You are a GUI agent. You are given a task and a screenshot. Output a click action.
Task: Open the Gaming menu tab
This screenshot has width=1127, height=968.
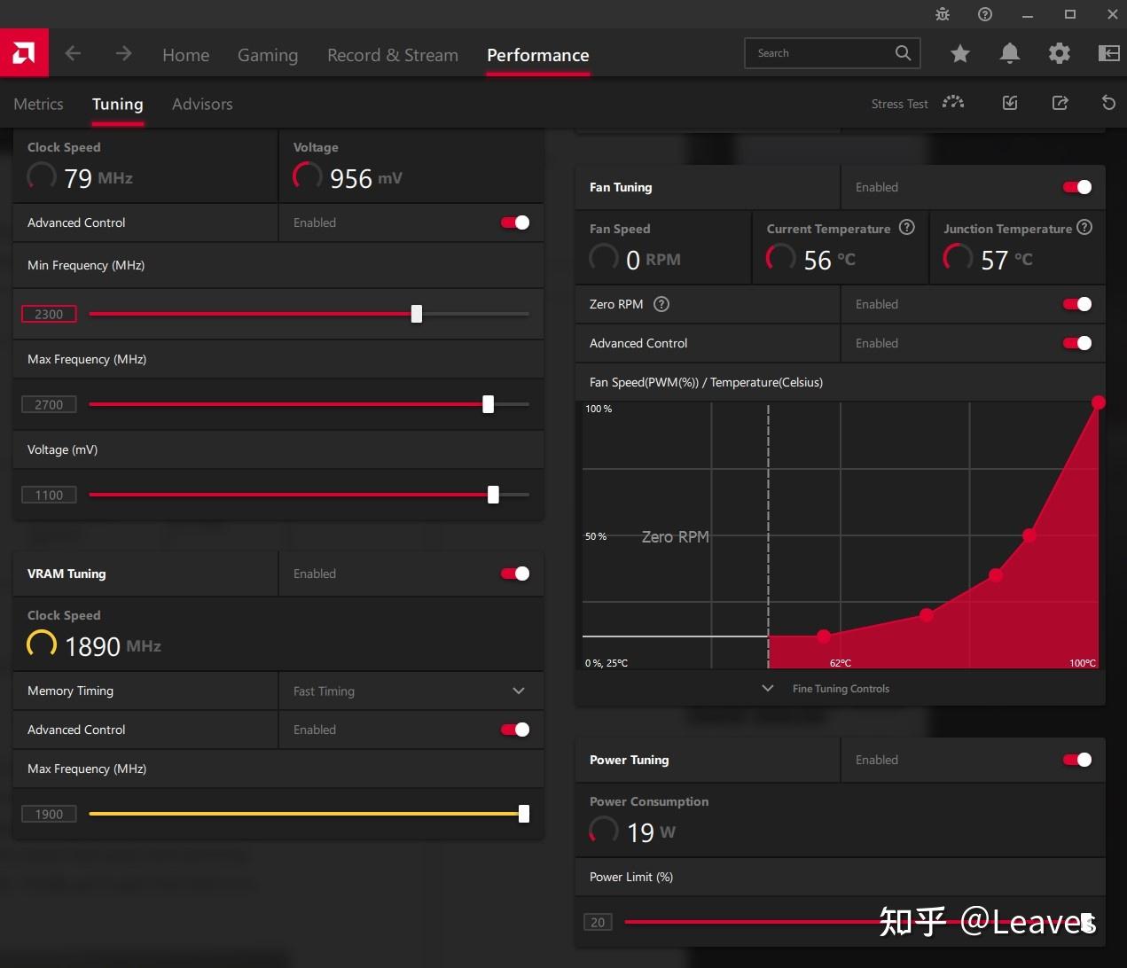pyautogui.click(x=268, y=55)
